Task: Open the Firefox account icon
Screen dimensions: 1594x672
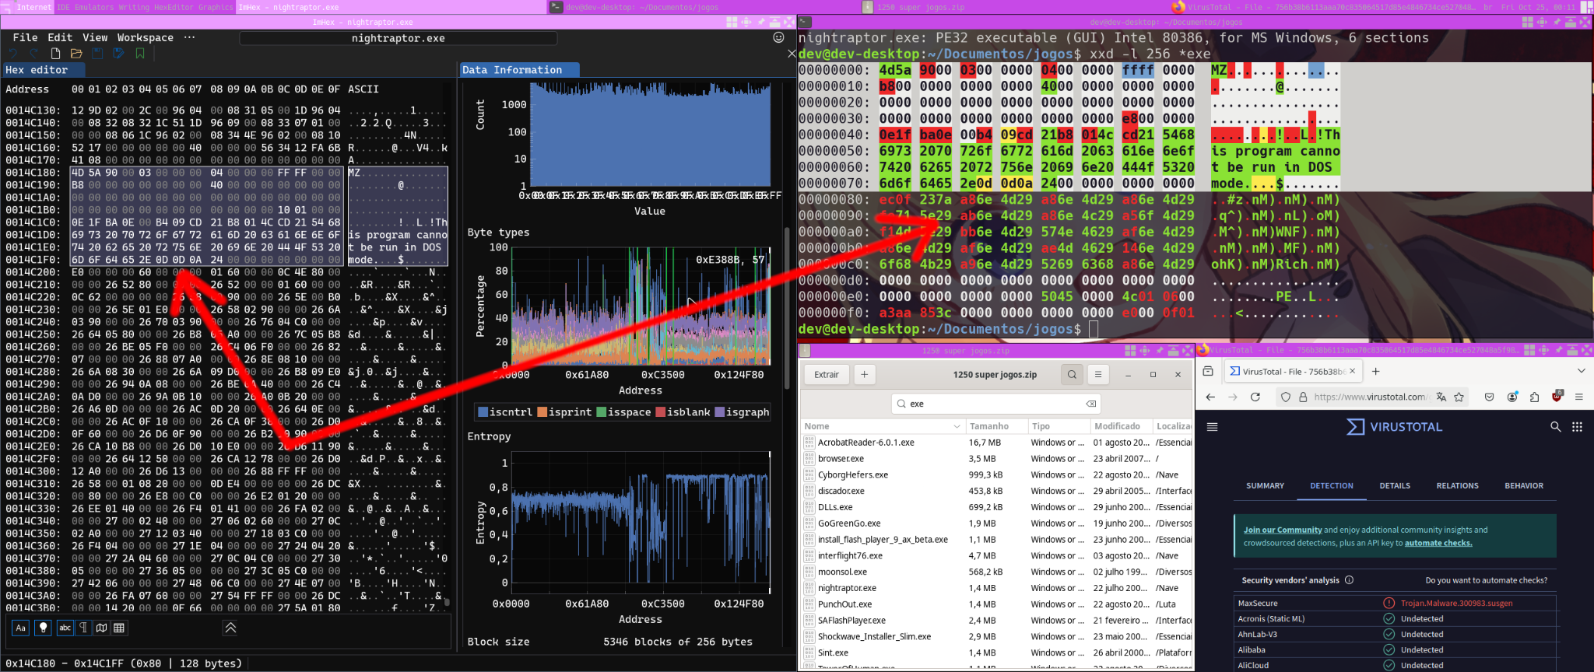Action: click(1511, 397)
